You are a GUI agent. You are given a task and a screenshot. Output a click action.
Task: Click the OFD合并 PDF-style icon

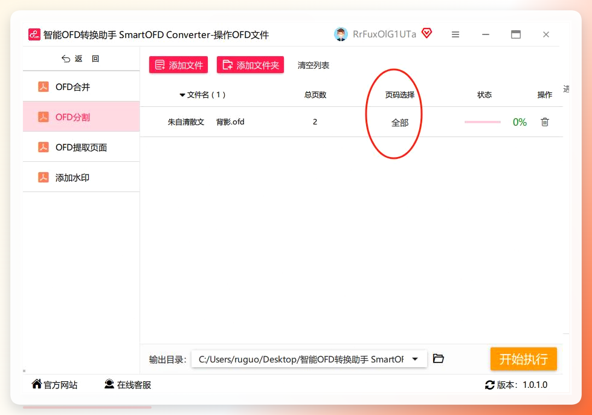pyautogui.click(x=43, y=86)
